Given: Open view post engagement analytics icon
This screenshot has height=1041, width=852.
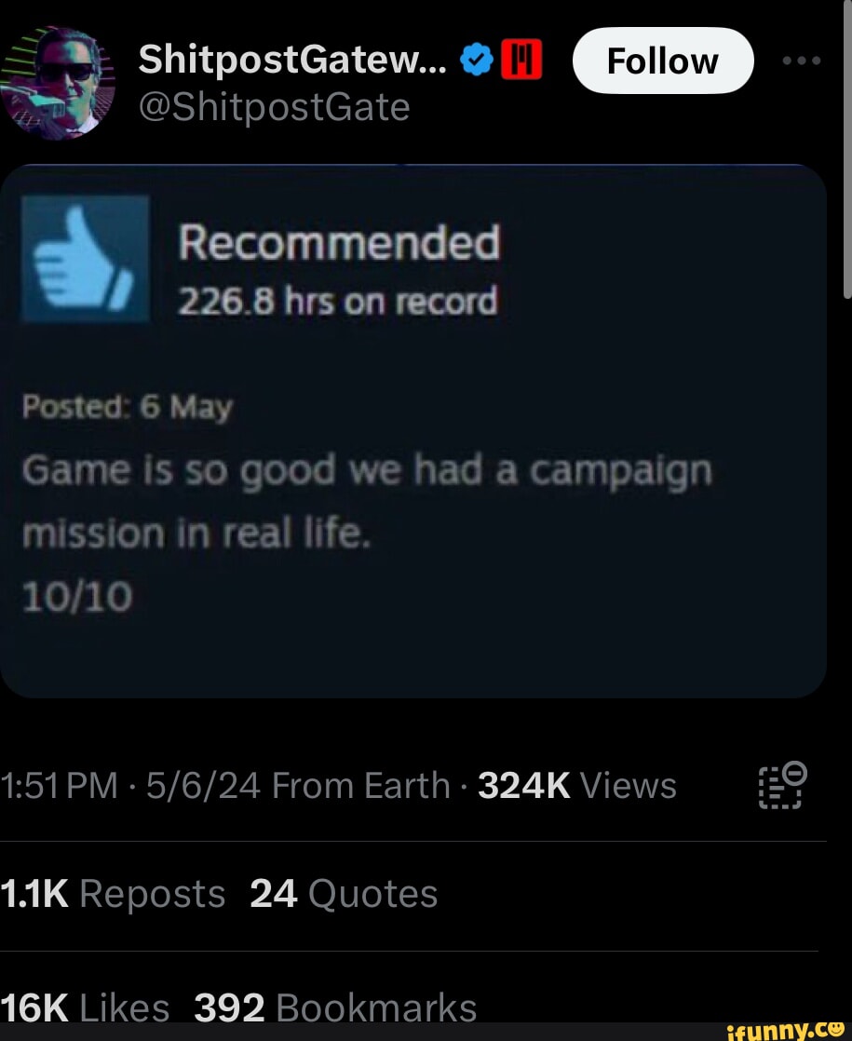Looking at the screenshot, I should 782,785.
